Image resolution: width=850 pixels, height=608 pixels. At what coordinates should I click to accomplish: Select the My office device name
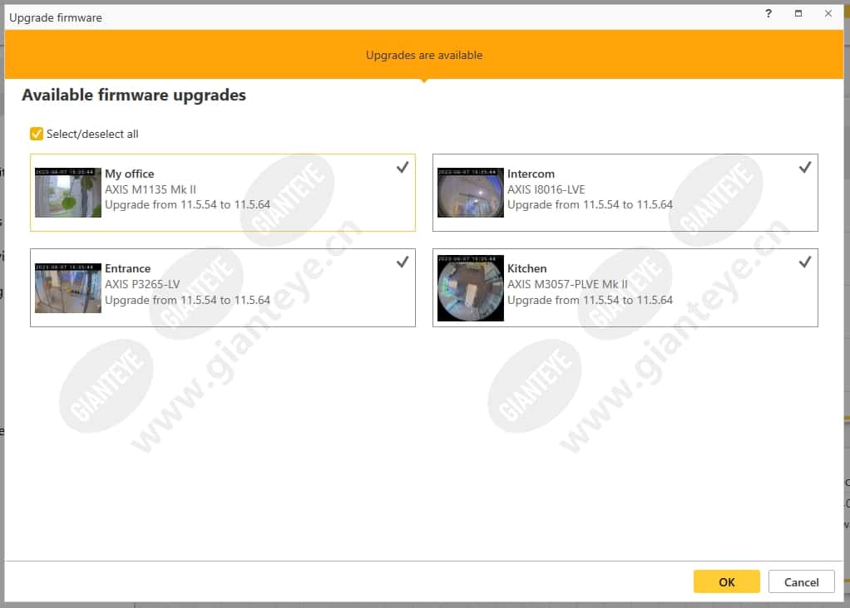(130, 174)
